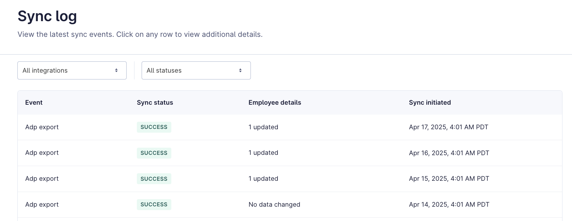
Task: Click the 'View the latest sync events' description
Action: coord(140,34)
